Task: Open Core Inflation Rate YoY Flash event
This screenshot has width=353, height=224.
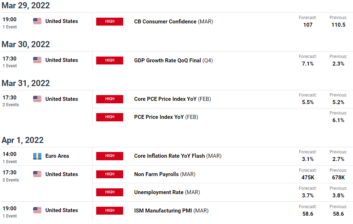Action: pos(178,156)
